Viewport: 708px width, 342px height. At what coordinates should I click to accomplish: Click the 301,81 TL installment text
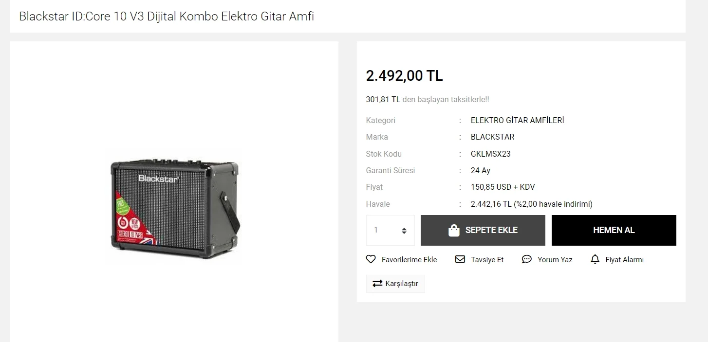383,99
